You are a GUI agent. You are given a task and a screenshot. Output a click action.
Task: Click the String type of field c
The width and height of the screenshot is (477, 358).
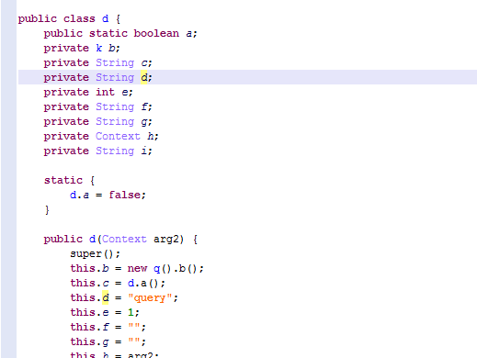[x=115, y=62]
